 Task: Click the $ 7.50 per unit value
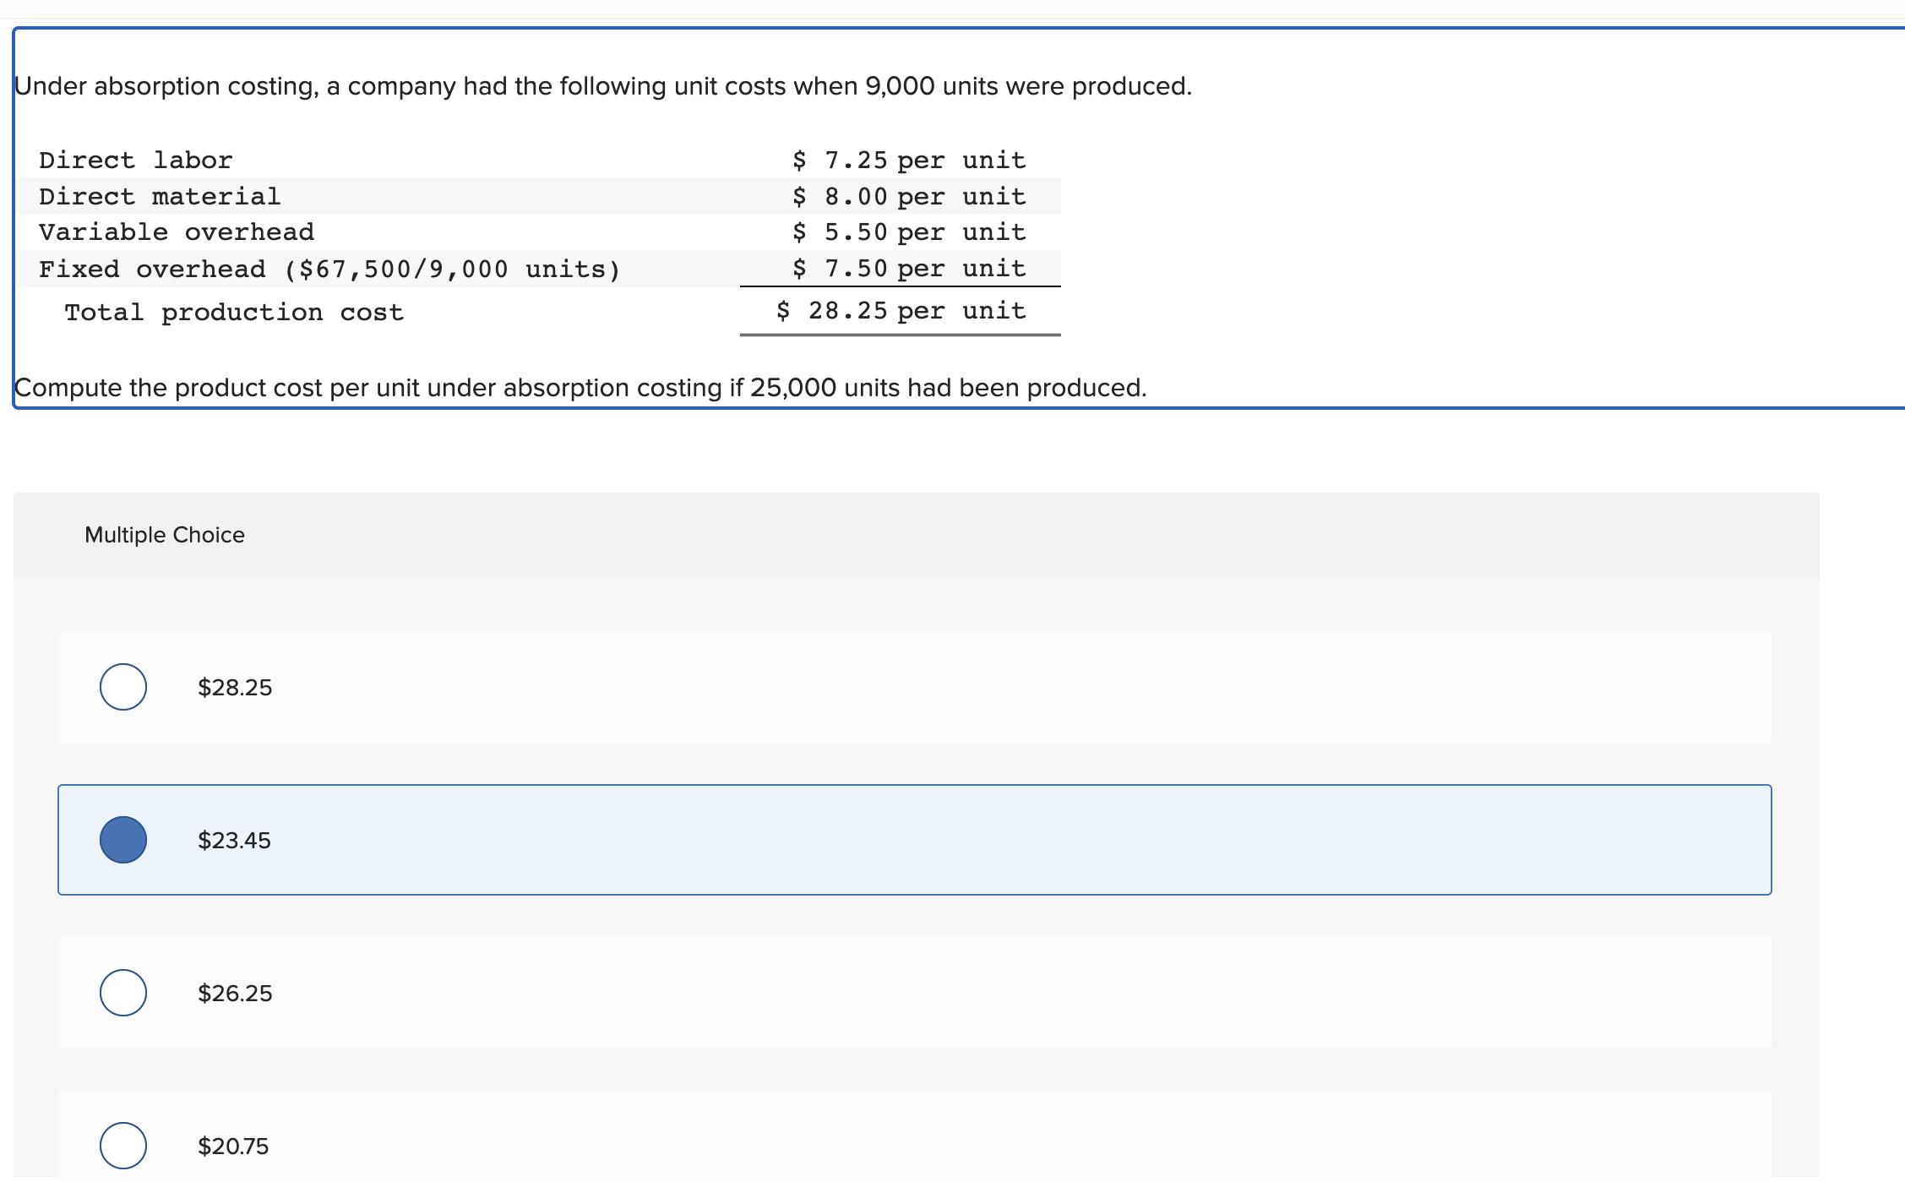click(909, 269)
